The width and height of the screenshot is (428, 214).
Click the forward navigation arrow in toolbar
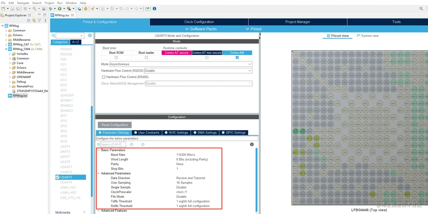[x=136, y=9]
